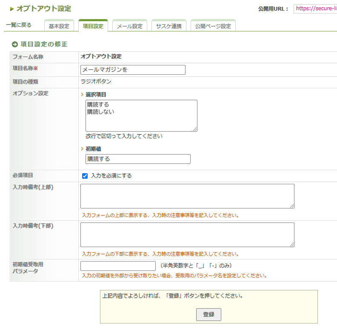
Task: Open the メール設定 tab
Action: pyautogui.click(x=129, y=26)
